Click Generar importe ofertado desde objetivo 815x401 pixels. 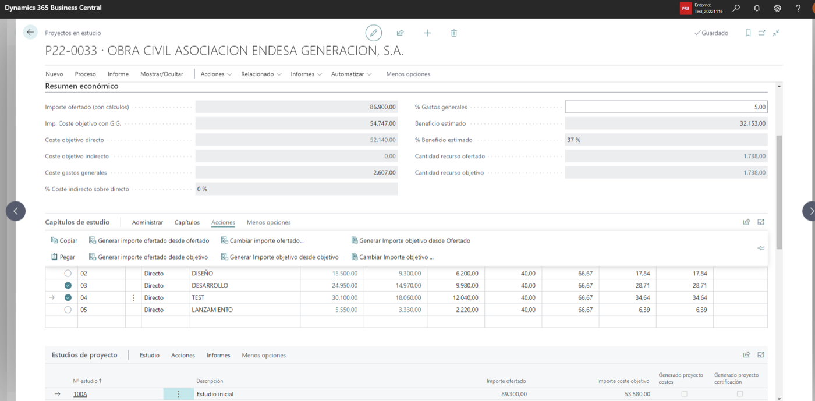pyautogui.click(x=148, y=257)
